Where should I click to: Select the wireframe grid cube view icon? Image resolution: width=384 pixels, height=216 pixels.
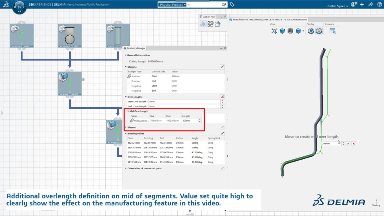coord(290,31)
